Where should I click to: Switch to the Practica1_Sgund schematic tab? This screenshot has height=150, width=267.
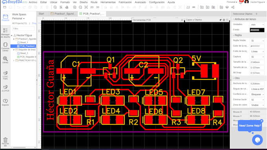[63, 14]
